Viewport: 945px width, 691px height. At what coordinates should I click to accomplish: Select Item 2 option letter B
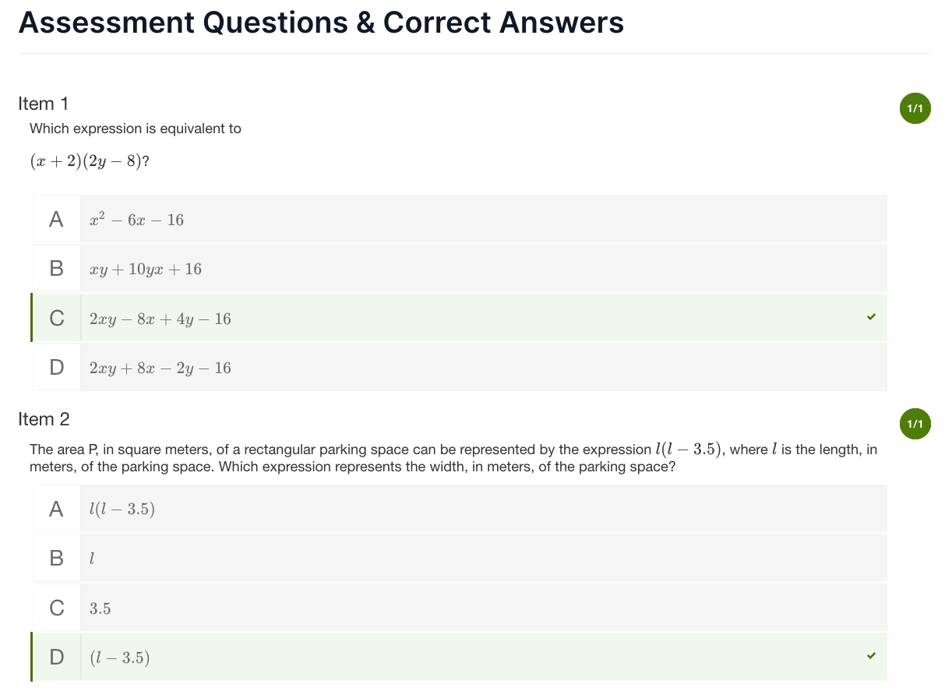tap(56, 559)
